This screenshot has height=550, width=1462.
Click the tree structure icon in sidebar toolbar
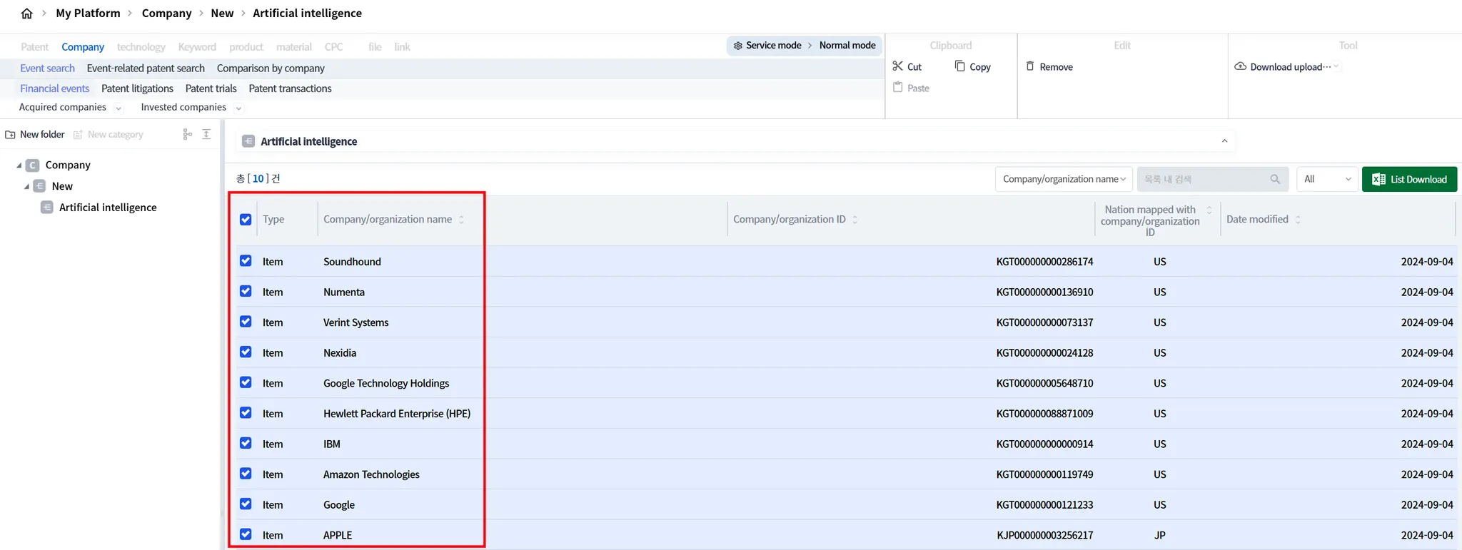(188, 134)
